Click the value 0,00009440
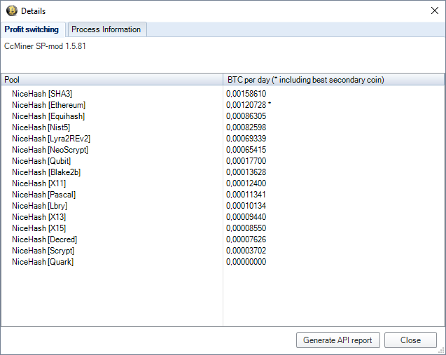 tap(246, 217)
